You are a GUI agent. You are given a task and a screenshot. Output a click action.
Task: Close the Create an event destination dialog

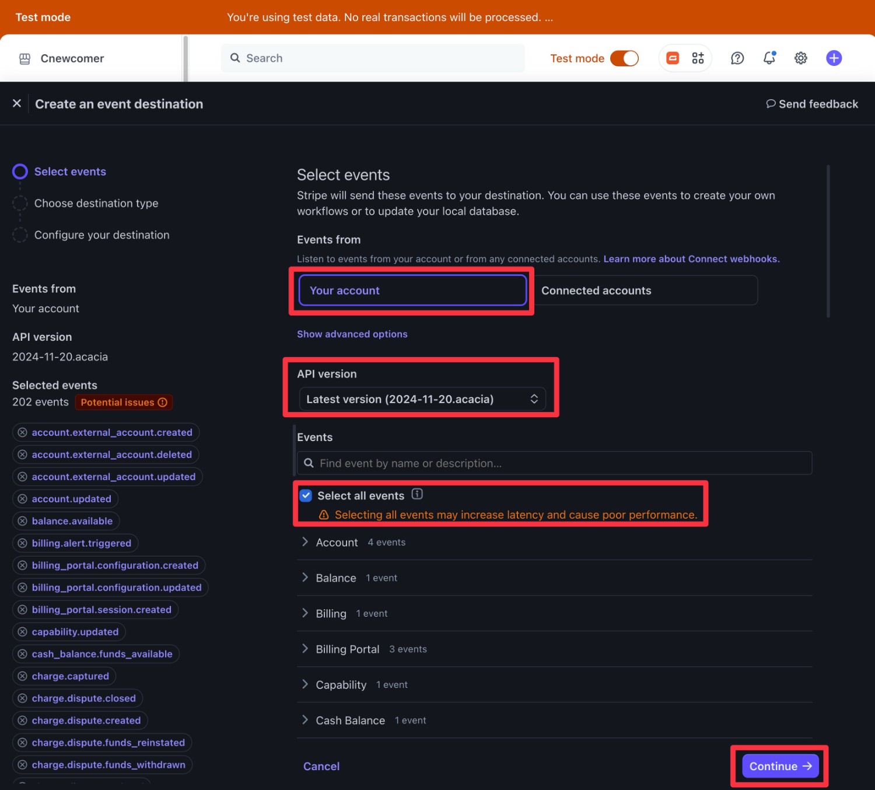pyautogui.click(x=17, y=103)
